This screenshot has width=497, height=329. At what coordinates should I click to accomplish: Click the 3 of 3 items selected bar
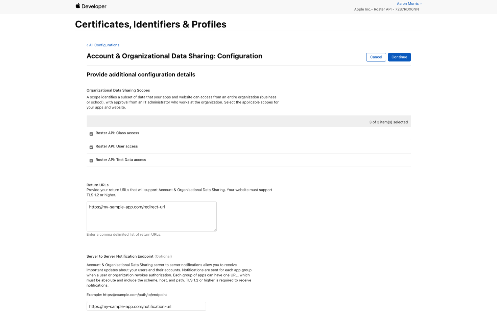[x=249, y=121]
